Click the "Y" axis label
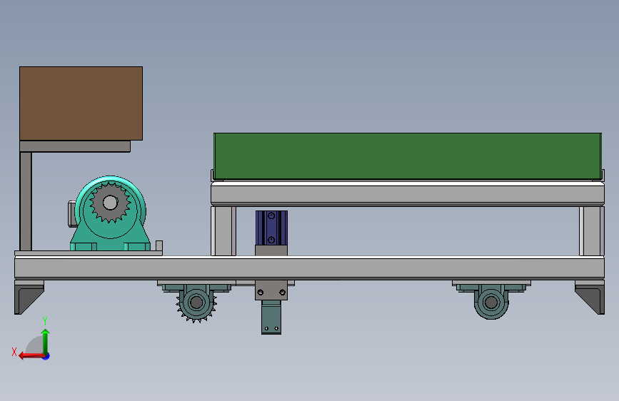619x401 pixels. [x=45, y=321]
